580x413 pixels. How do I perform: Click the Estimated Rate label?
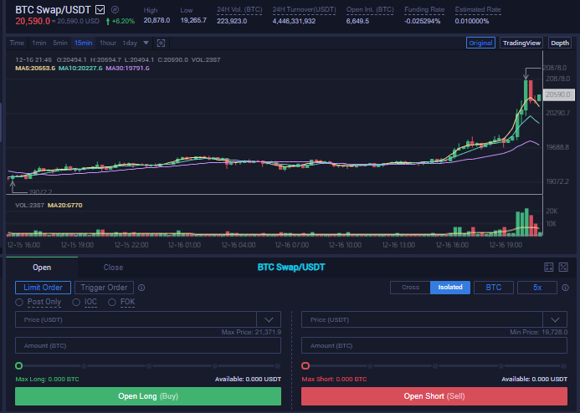[478, 9]
